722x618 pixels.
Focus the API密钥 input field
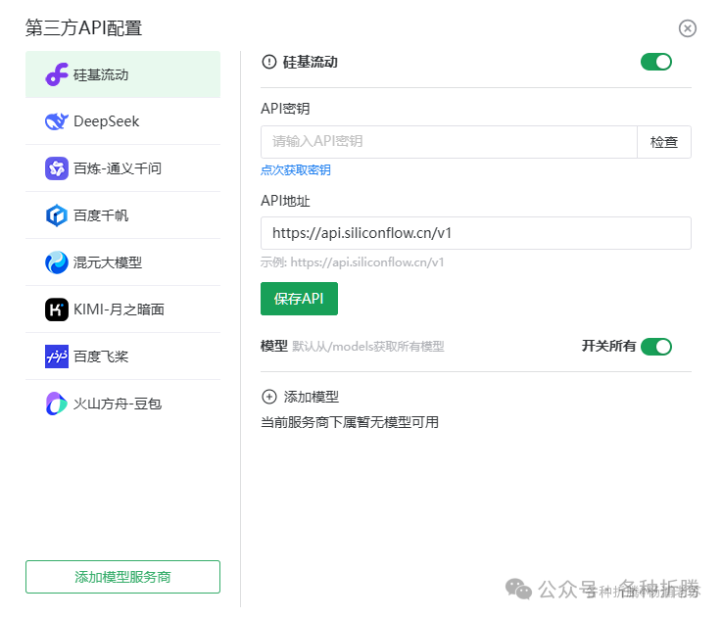449,142
